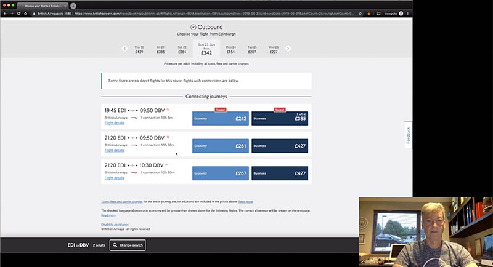Select the Wed 26 £207 date
The width and height of the screenshot is (493, 267).
(x=274, y=50)
